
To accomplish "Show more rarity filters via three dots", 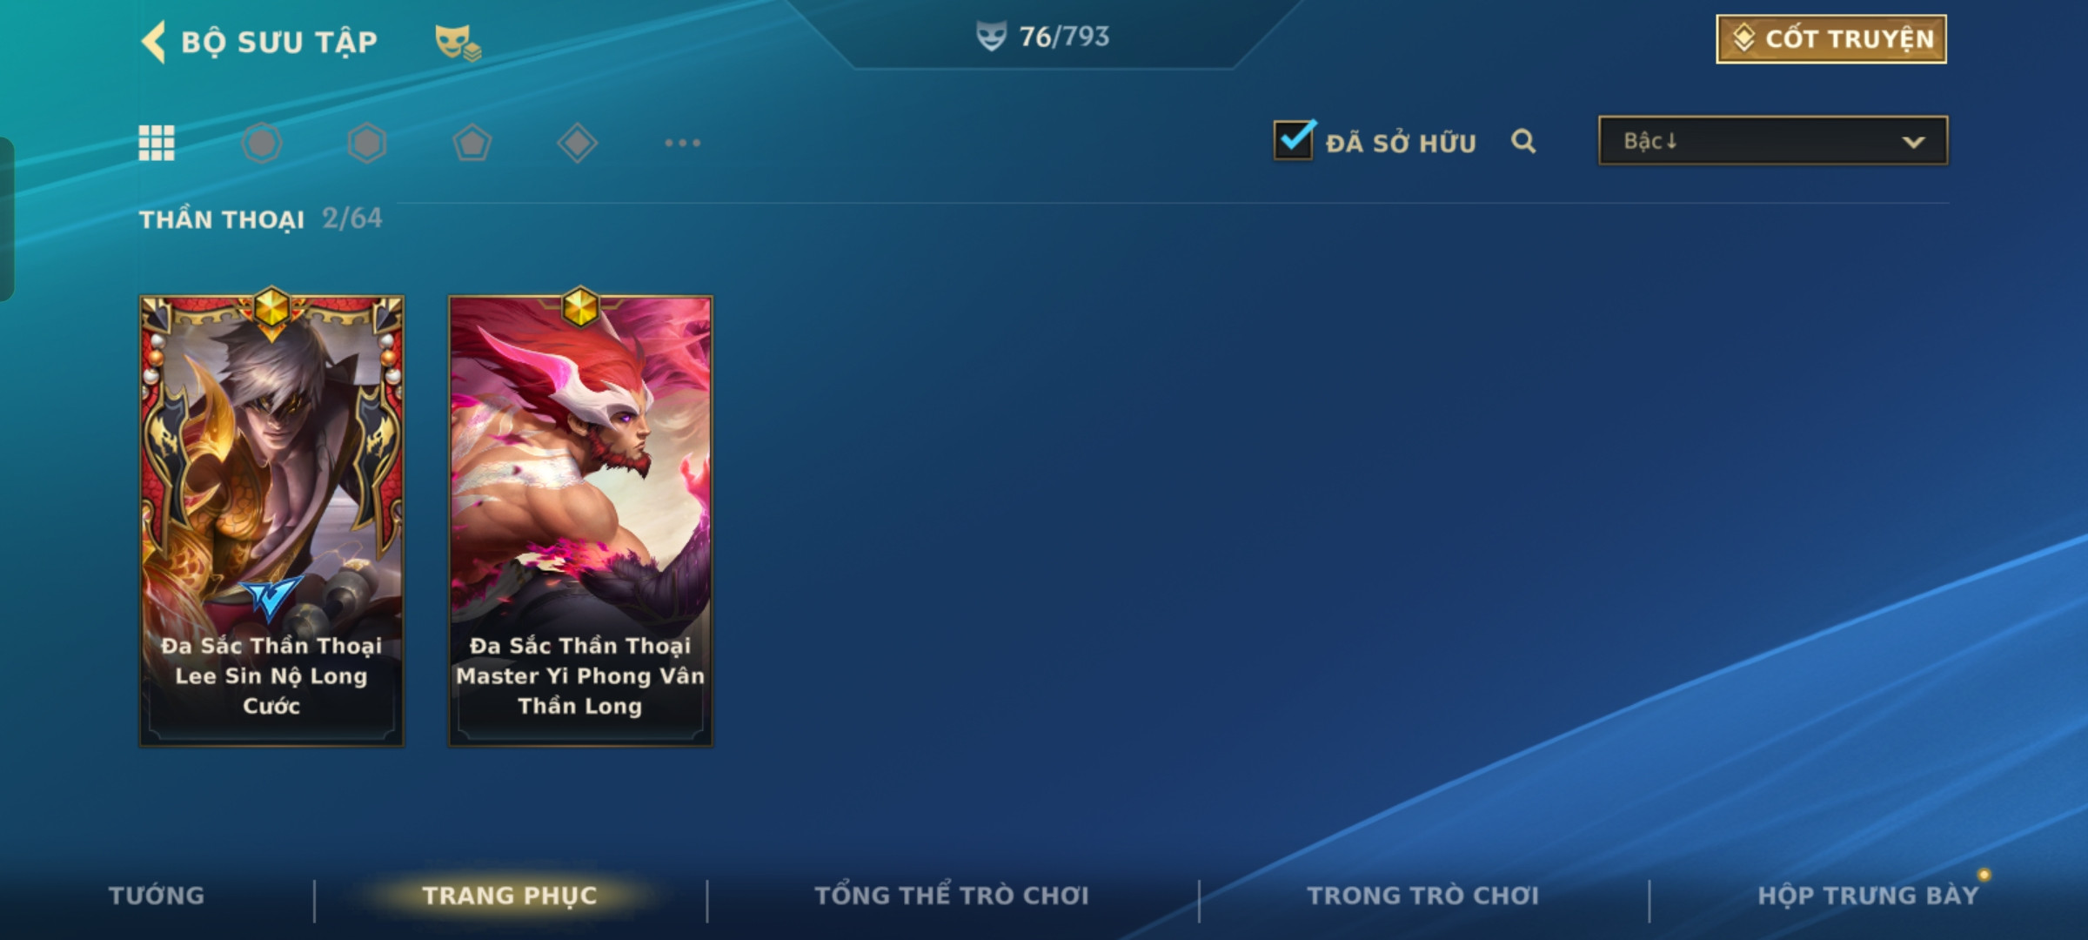I will coord(683,143).
